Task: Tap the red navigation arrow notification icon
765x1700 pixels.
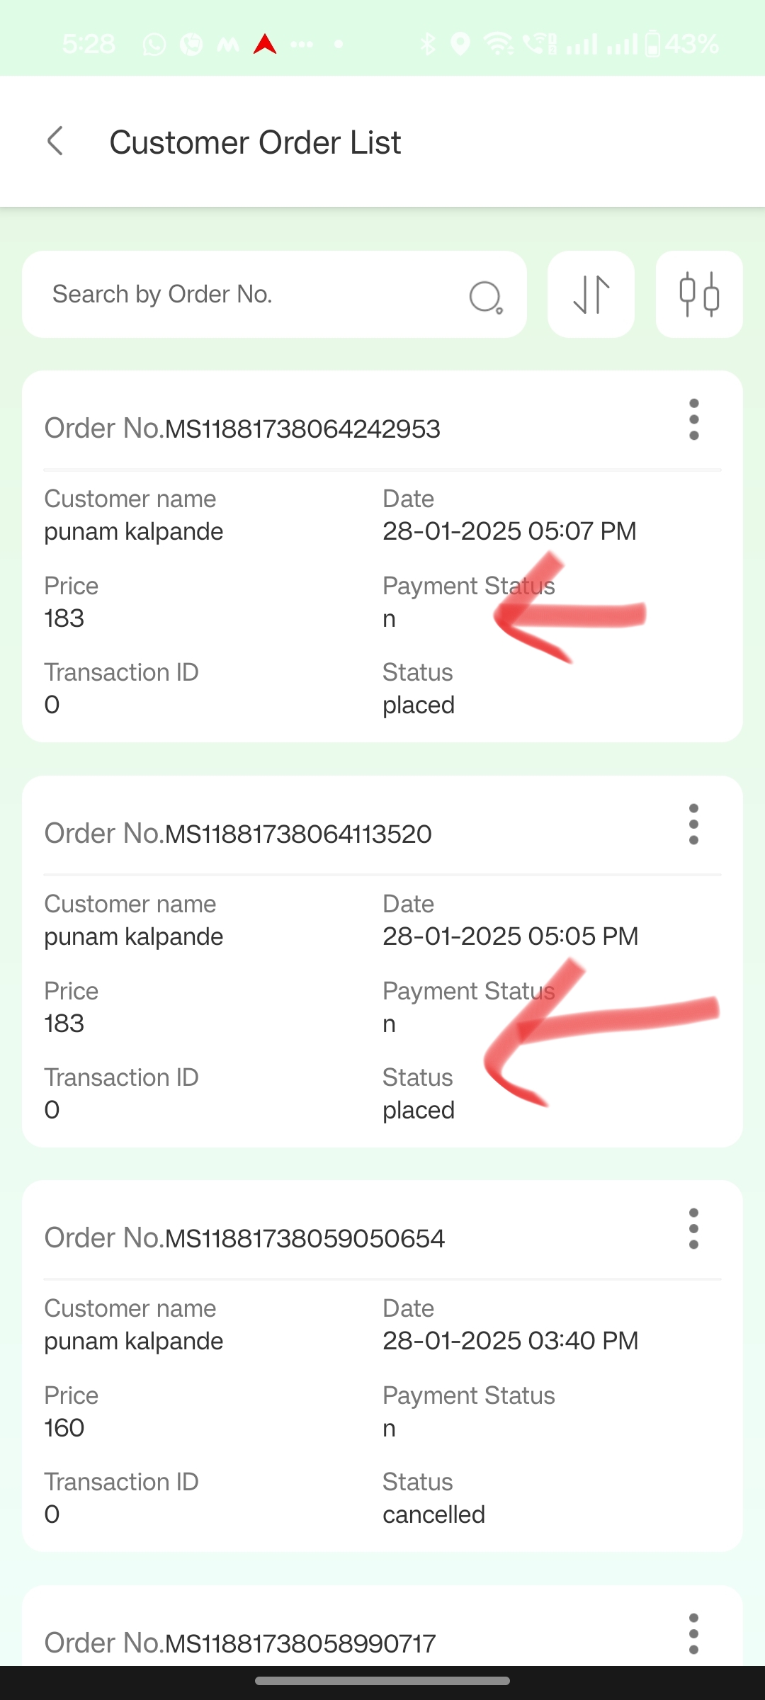Action: [x=265, y=44]
